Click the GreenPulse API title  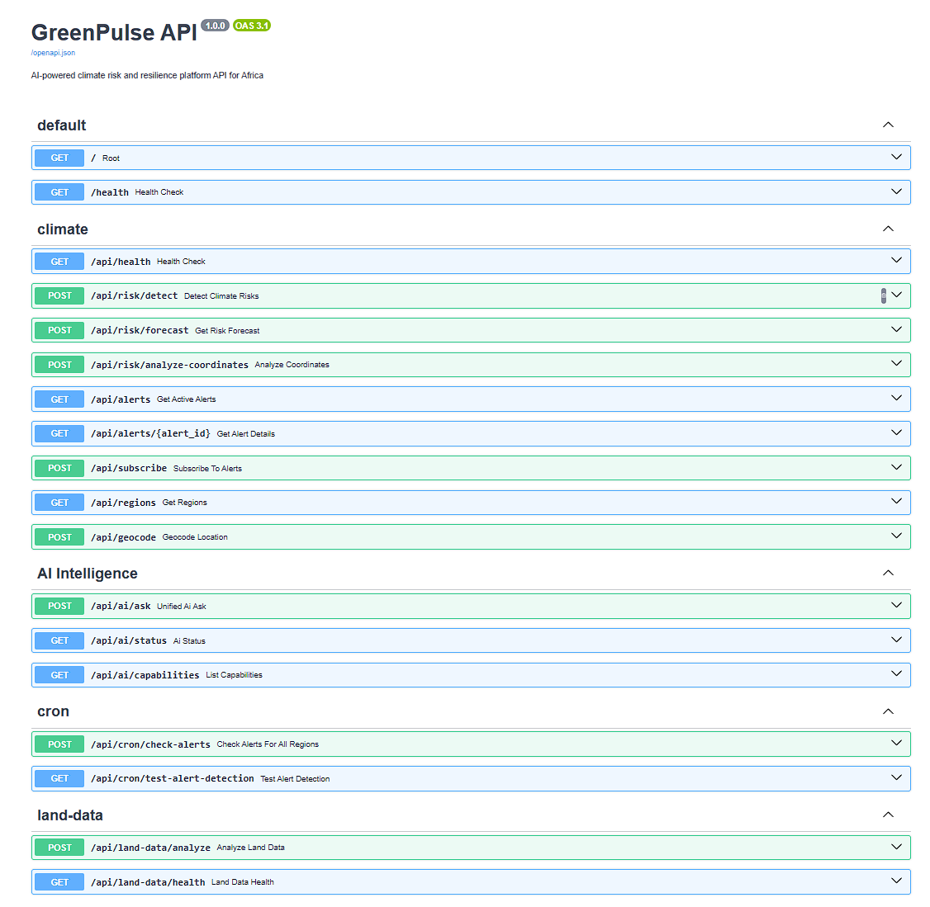113,33
